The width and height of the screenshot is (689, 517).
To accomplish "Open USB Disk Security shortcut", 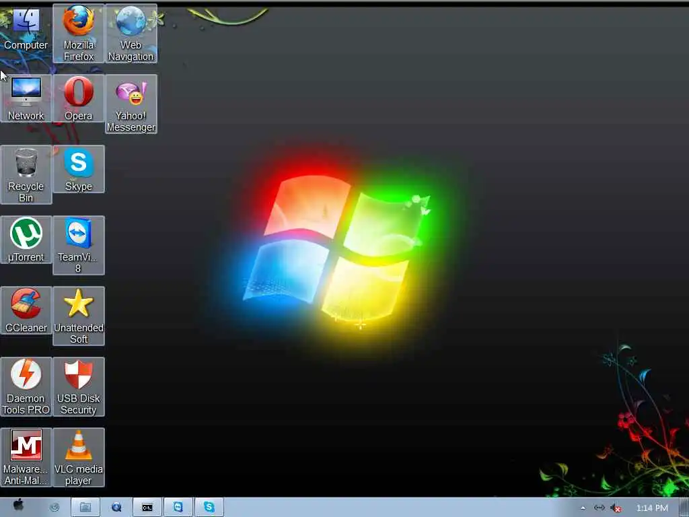I will pyautogui.click(x=79, y=387).
